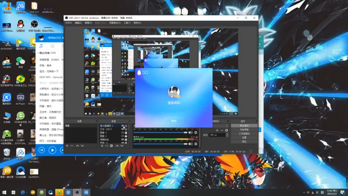Image resolution: width=348 pixels, height=196 pixels.
Task: Open the cloud tab in music player
Action: click(52, 46)
